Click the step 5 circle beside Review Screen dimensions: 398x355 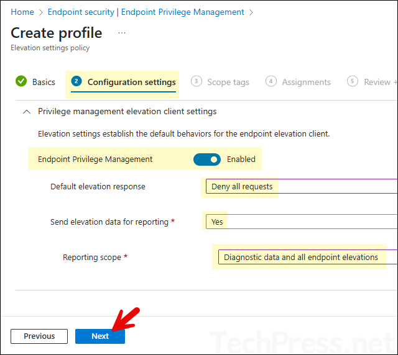click(x=353, y=81)
